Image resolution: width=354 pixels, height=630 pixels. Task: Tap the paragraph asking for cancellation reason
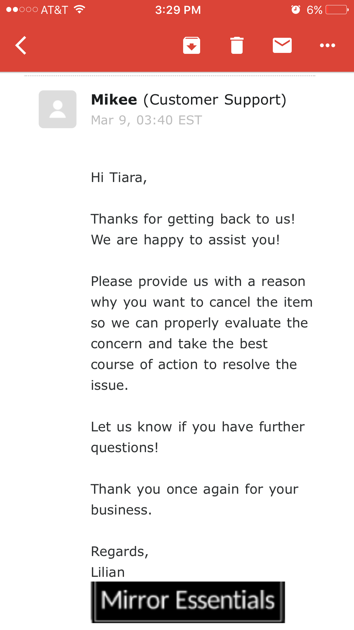tap(202, 333)
